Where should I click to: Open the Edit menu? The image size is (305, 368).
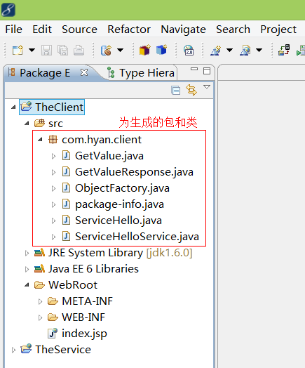pyautogui.click(x=42, y=29)
